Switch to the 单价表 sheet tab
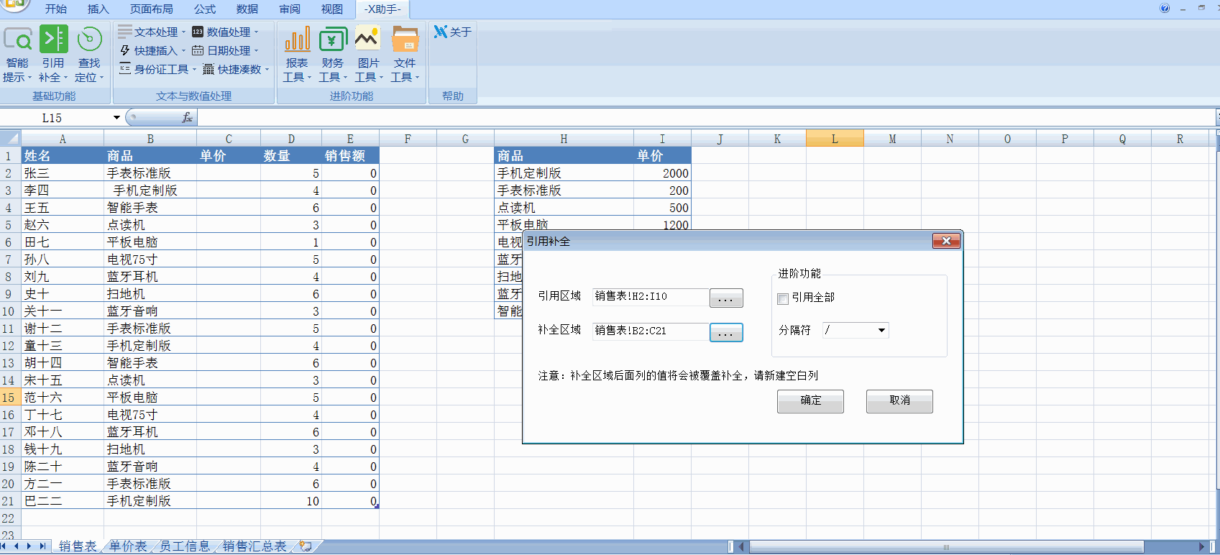 point(128,546)
